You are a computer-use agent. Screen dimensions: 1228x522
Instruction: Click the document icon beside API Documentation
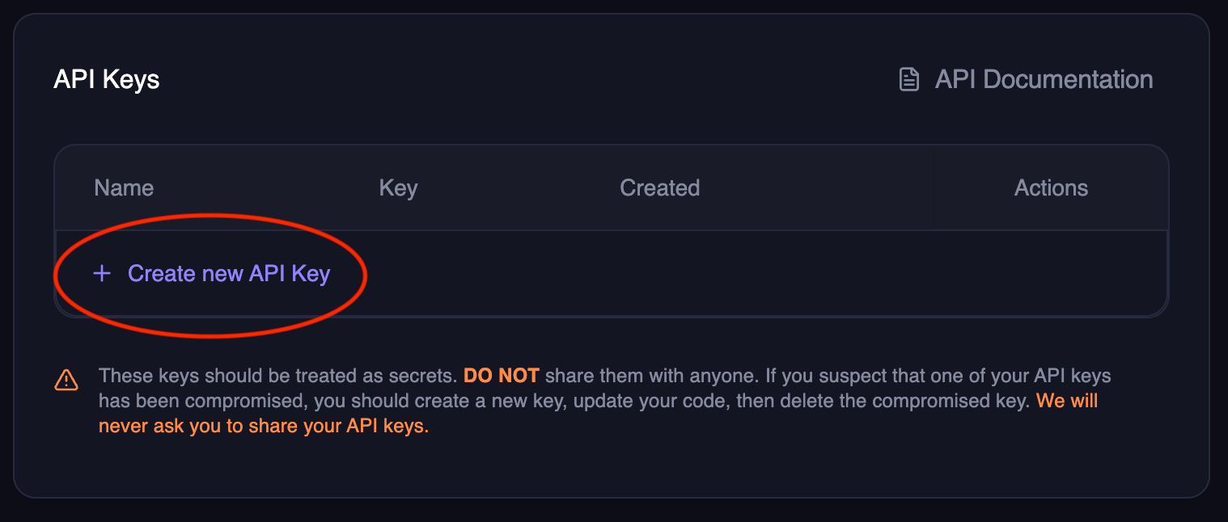tap(908, 78)
